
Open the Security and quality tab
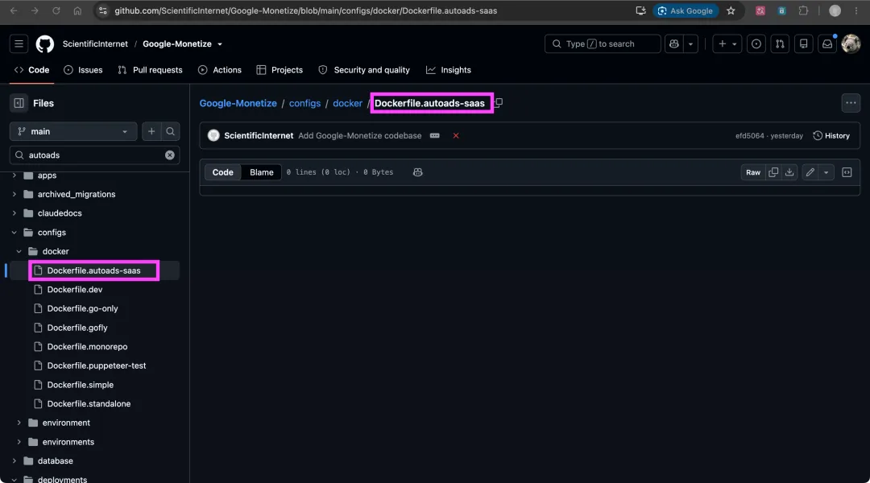364,70
